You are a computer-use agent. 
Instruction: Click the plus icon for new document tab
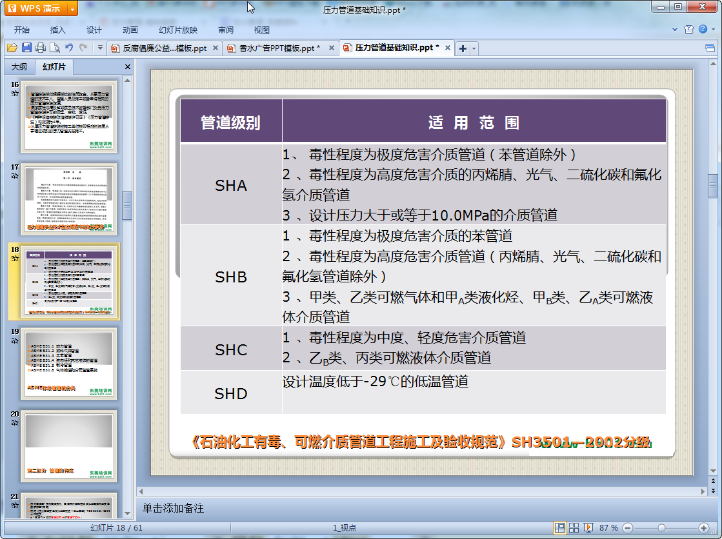(463, 48)
